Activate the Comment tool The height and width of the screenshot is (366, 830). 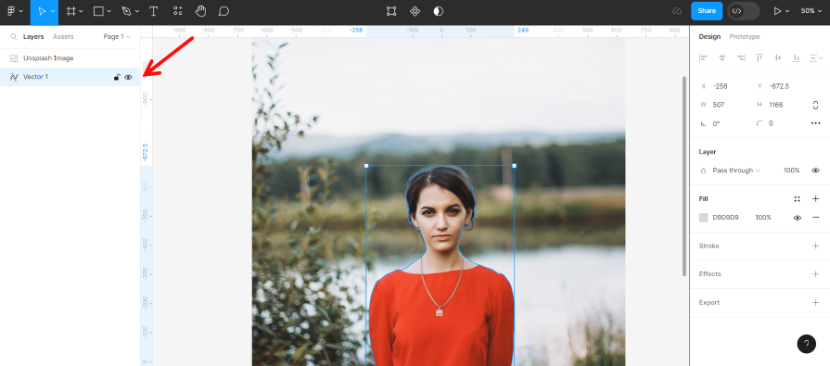click(x=223, y=11)
